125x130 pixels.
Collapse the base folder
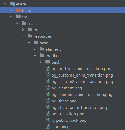29,42
